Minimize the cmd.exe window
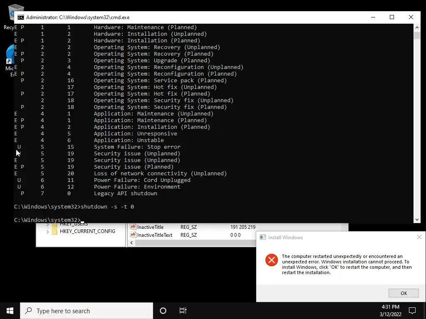Viewport: 426px width, 319px height. coord(373,17)
